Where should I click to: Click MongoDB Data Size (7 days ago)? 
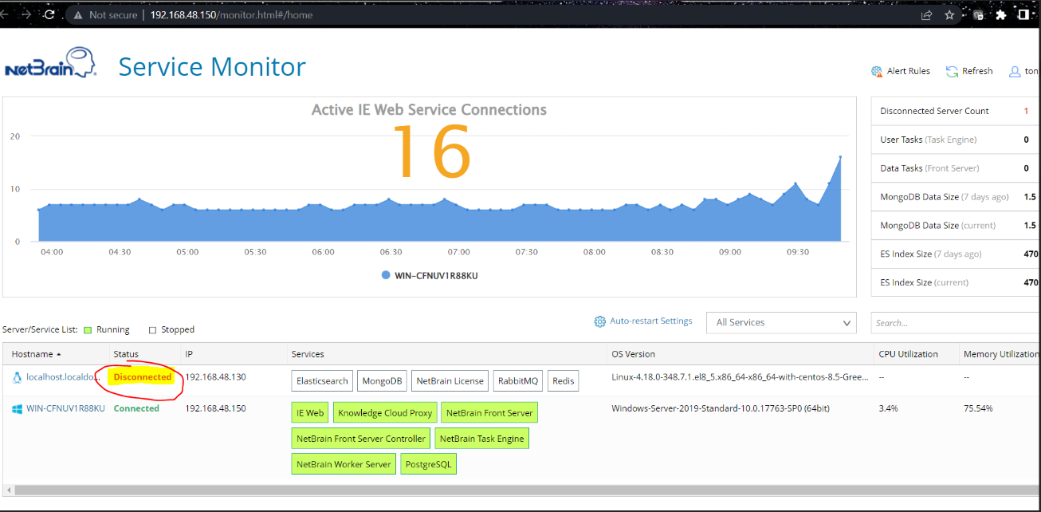tap(956, 197)
